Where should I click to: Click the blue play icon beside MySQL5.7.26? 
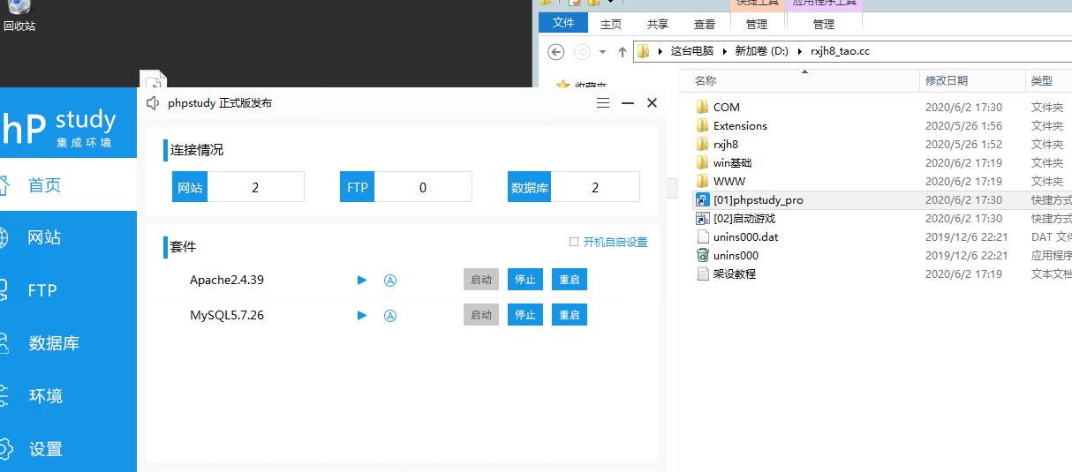(x=362, y=315)
